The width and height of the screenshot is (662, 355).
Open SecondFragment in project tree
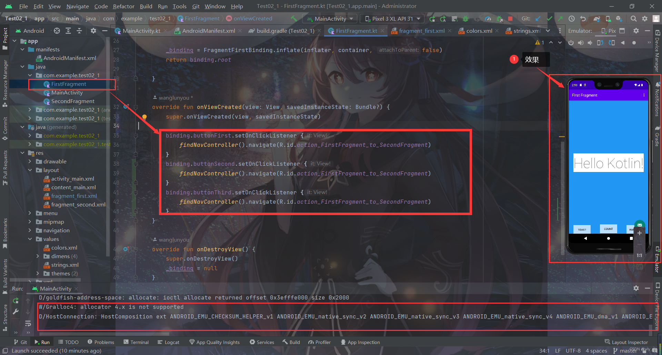point(69,101)
